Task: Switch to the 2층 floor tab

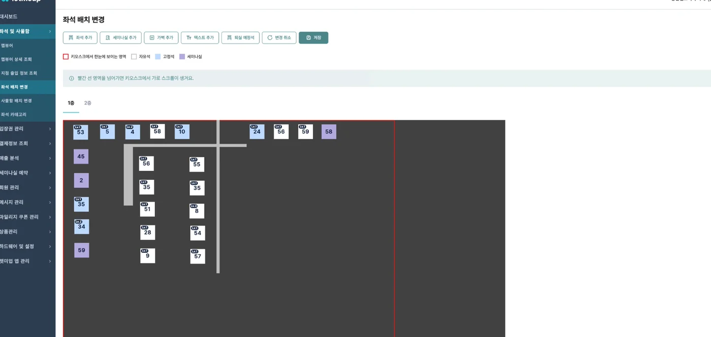Action: pyautogui.click(x=88, y=103)
